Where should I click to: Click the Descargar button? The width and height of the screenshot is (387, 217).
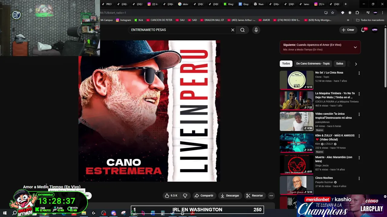tap(230, 196)
